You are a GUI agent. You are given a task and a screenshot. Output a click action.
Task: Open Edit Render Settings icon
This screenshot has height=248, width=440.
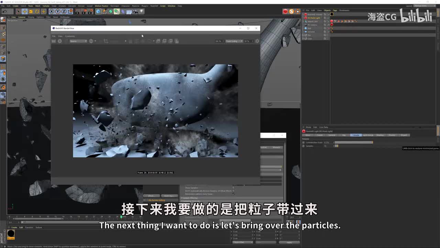coord(90,11)
